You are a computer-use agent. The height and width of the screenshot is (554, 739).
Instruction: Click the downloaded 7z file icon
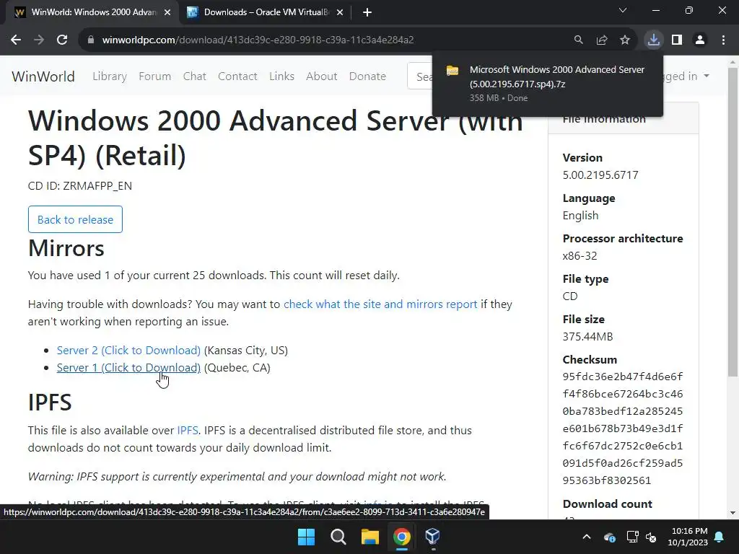click(452, 71)
